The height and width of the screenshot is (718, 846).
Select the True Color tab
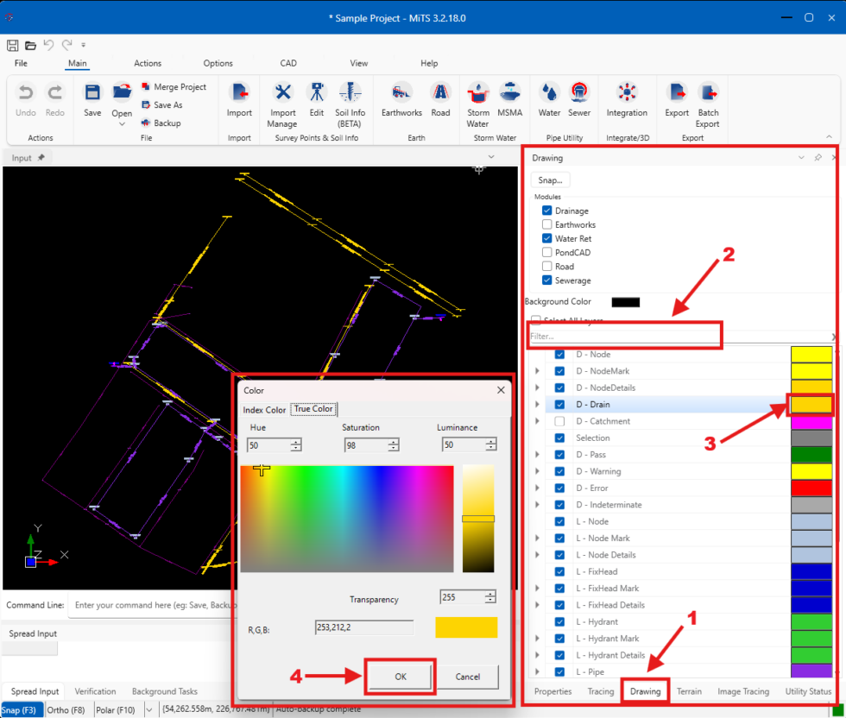(x=313, y=409)
